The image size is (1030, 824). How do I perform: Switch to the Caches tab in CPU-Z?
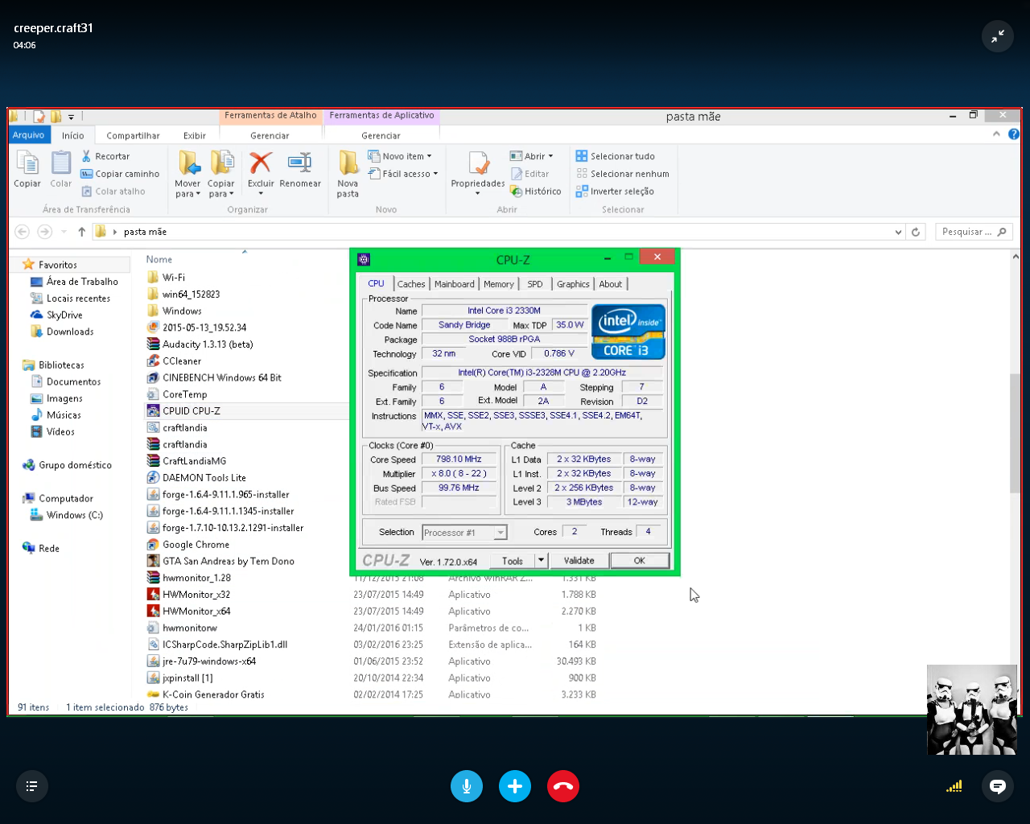[x=411, y=284]
